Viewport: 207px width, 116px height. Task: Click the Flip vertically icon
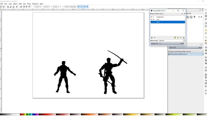point(16,6)
